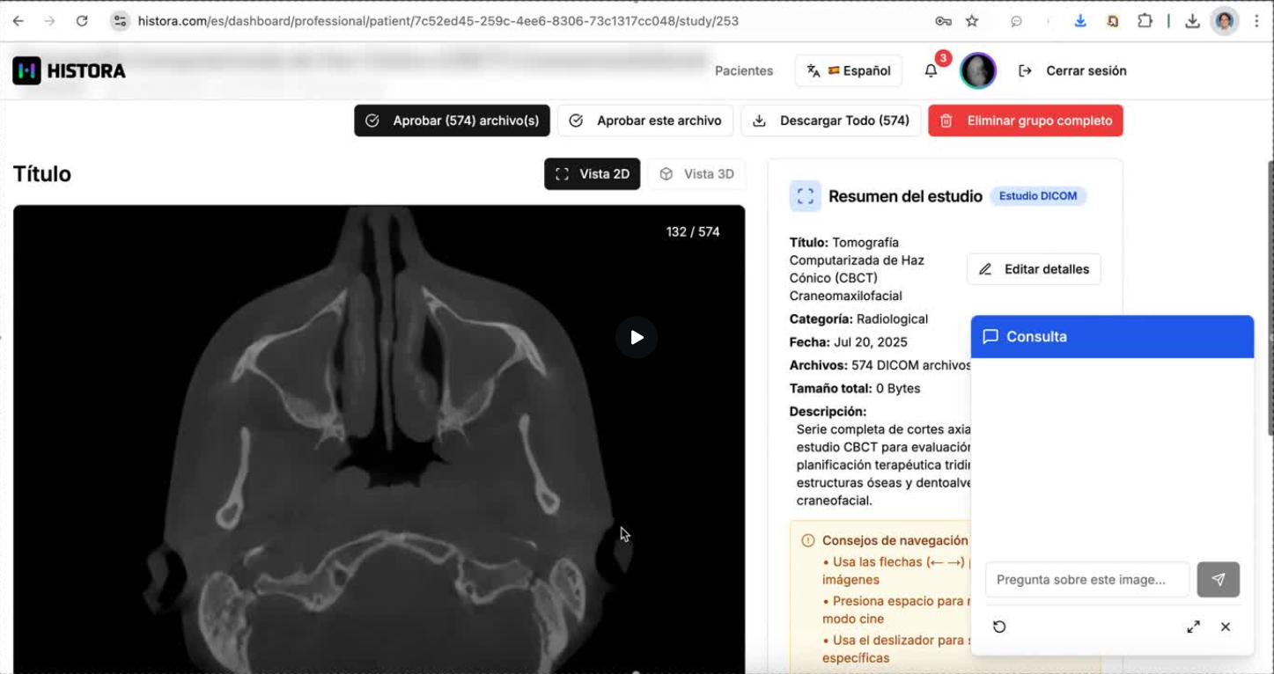Click Editar detalles button
The image size is (1274, 674).
[1034, 269]
